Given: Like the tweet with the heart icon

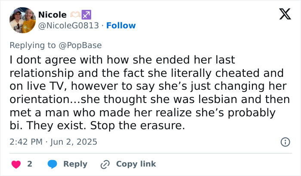Looking at the screenshot, I should 16,164.
